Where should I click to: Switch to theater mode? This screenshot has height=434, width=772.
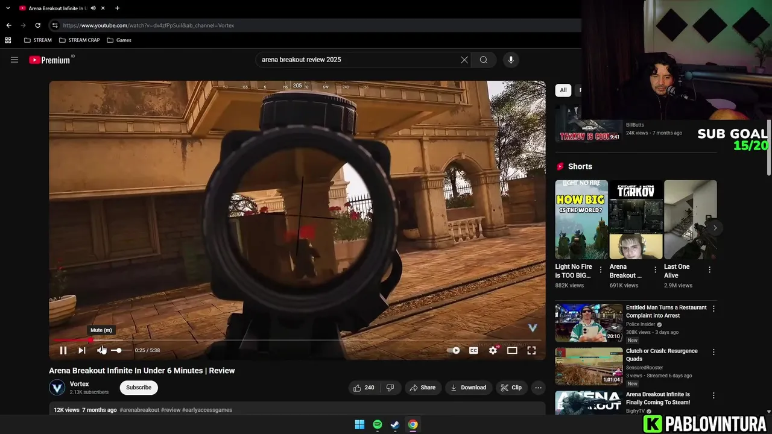512,350
